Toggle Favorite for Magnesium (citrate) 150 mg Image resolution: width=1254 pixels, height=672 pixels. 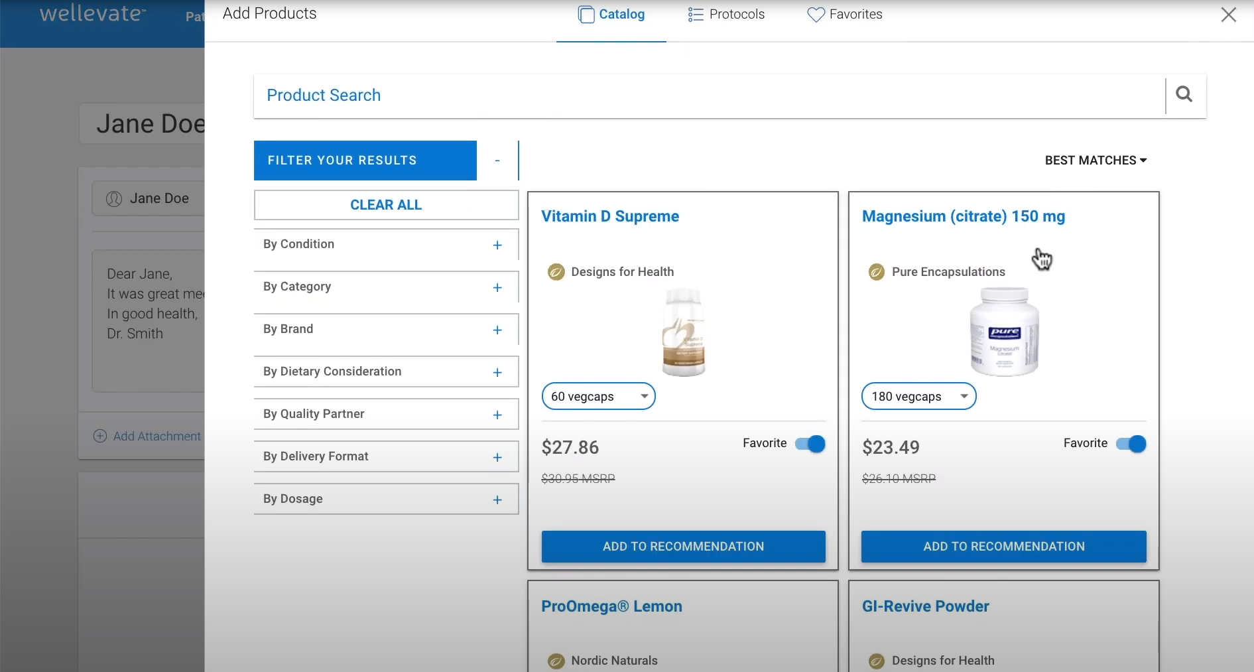point(1131,444)
